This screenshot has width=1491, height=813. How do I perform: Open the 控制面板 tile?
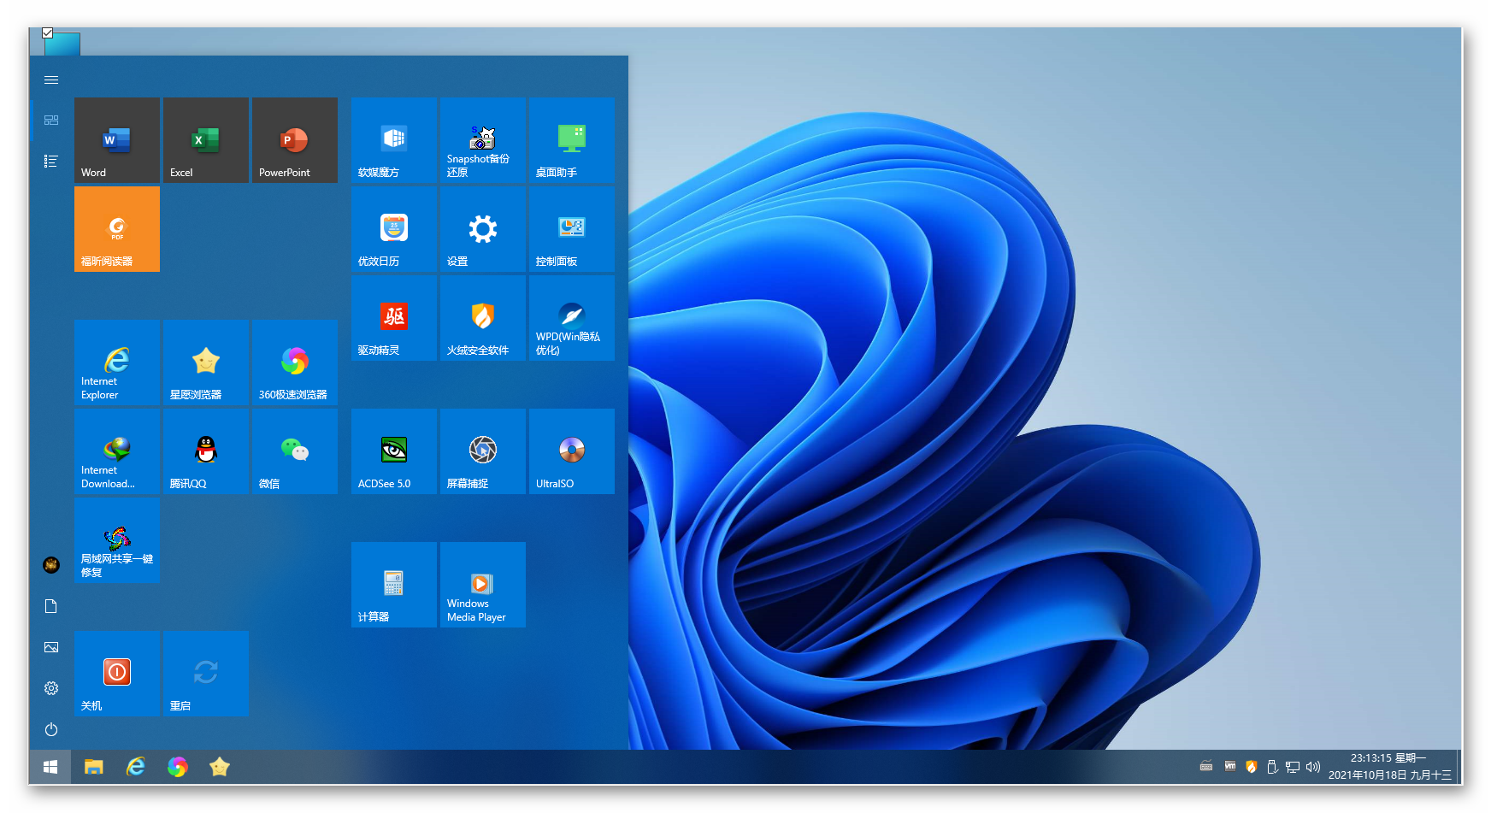point(572,229)
